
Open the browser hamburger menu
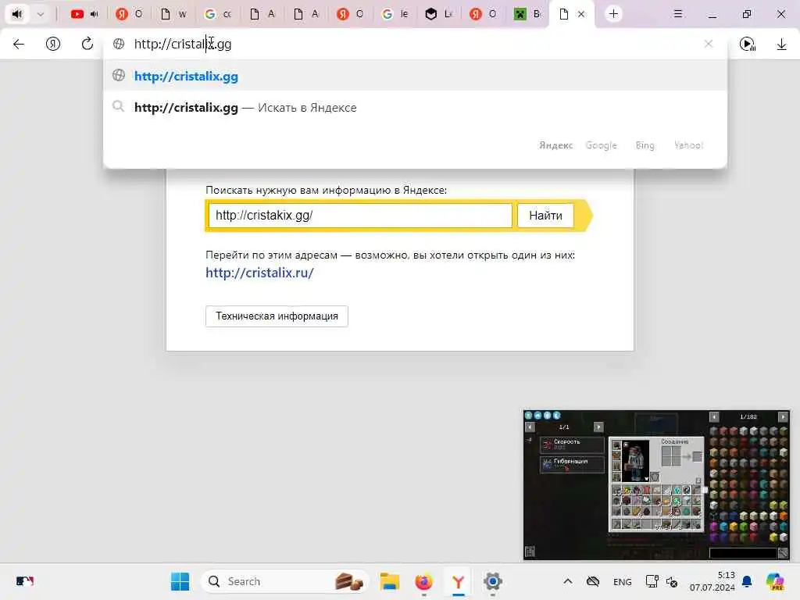click(x=678, y=14)
